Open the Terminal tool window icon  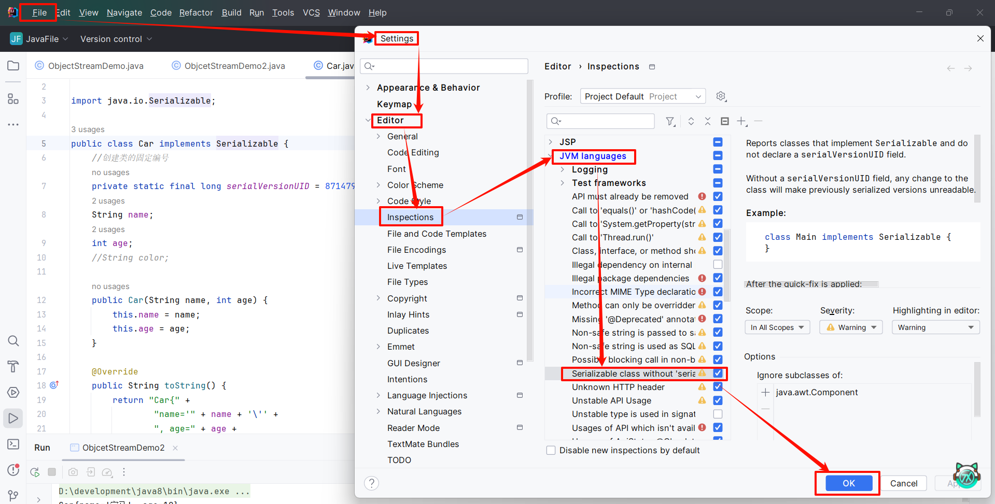(x=13, y=444)
